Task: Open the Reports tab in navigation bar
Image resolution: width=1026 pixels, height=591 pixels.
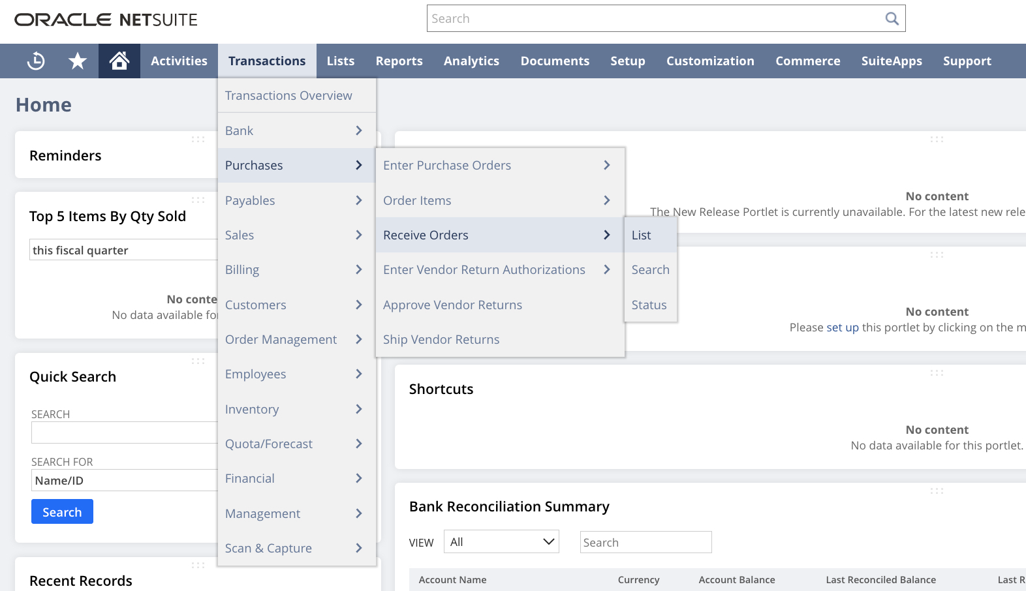Action: [x=399, y=61]
